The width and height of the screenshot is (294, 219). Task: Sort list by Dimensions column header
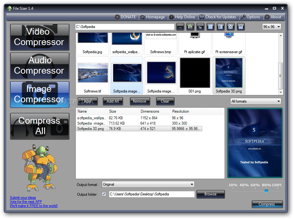click(x=155, y=111)
